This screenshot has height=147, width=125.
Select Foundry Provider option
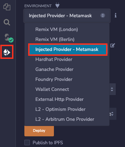pos(54,80)
